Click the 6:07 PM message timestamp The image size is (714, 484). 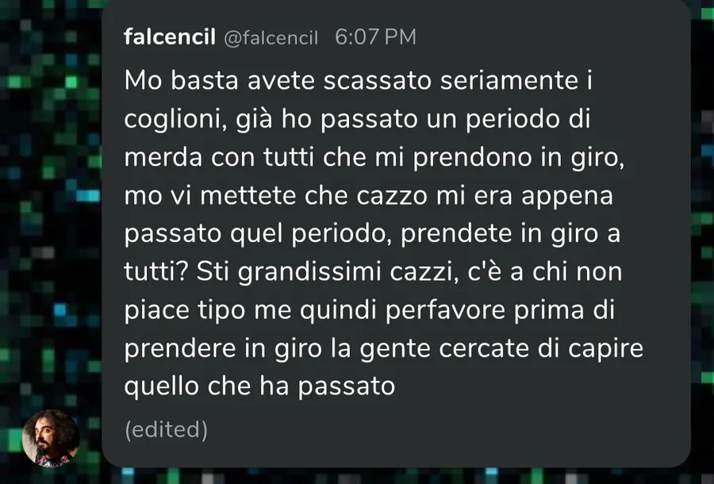pyautogui.click(x=375, y=36)
